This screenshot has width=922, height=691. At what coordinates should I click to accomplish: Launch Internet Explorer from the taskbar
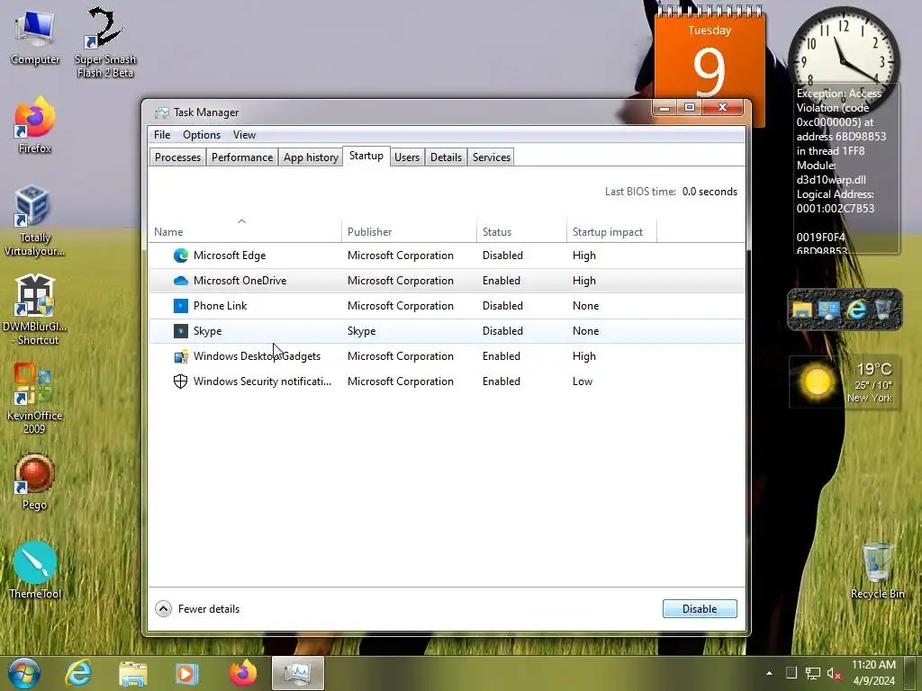click(78, 673)
